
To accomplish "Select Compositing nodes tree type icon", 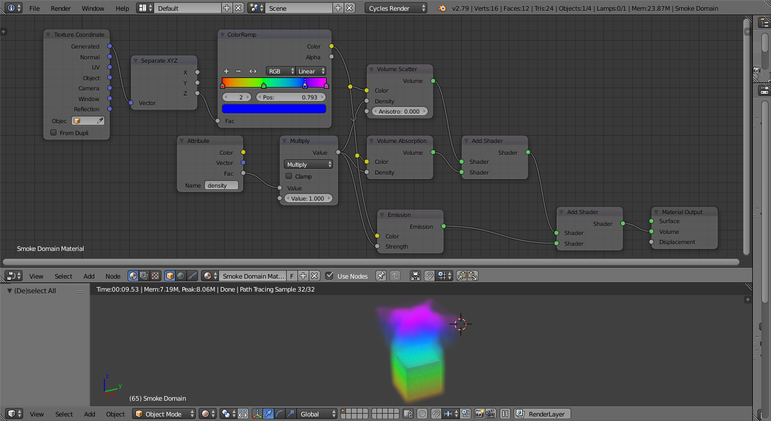I will [x=144, y=276].
